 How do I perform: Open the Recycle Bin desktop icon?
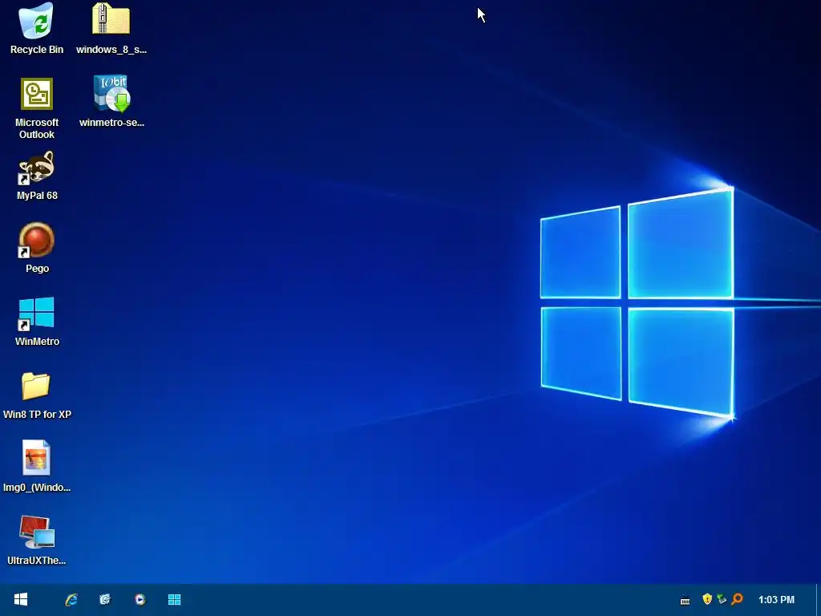[x=36, y=21]
